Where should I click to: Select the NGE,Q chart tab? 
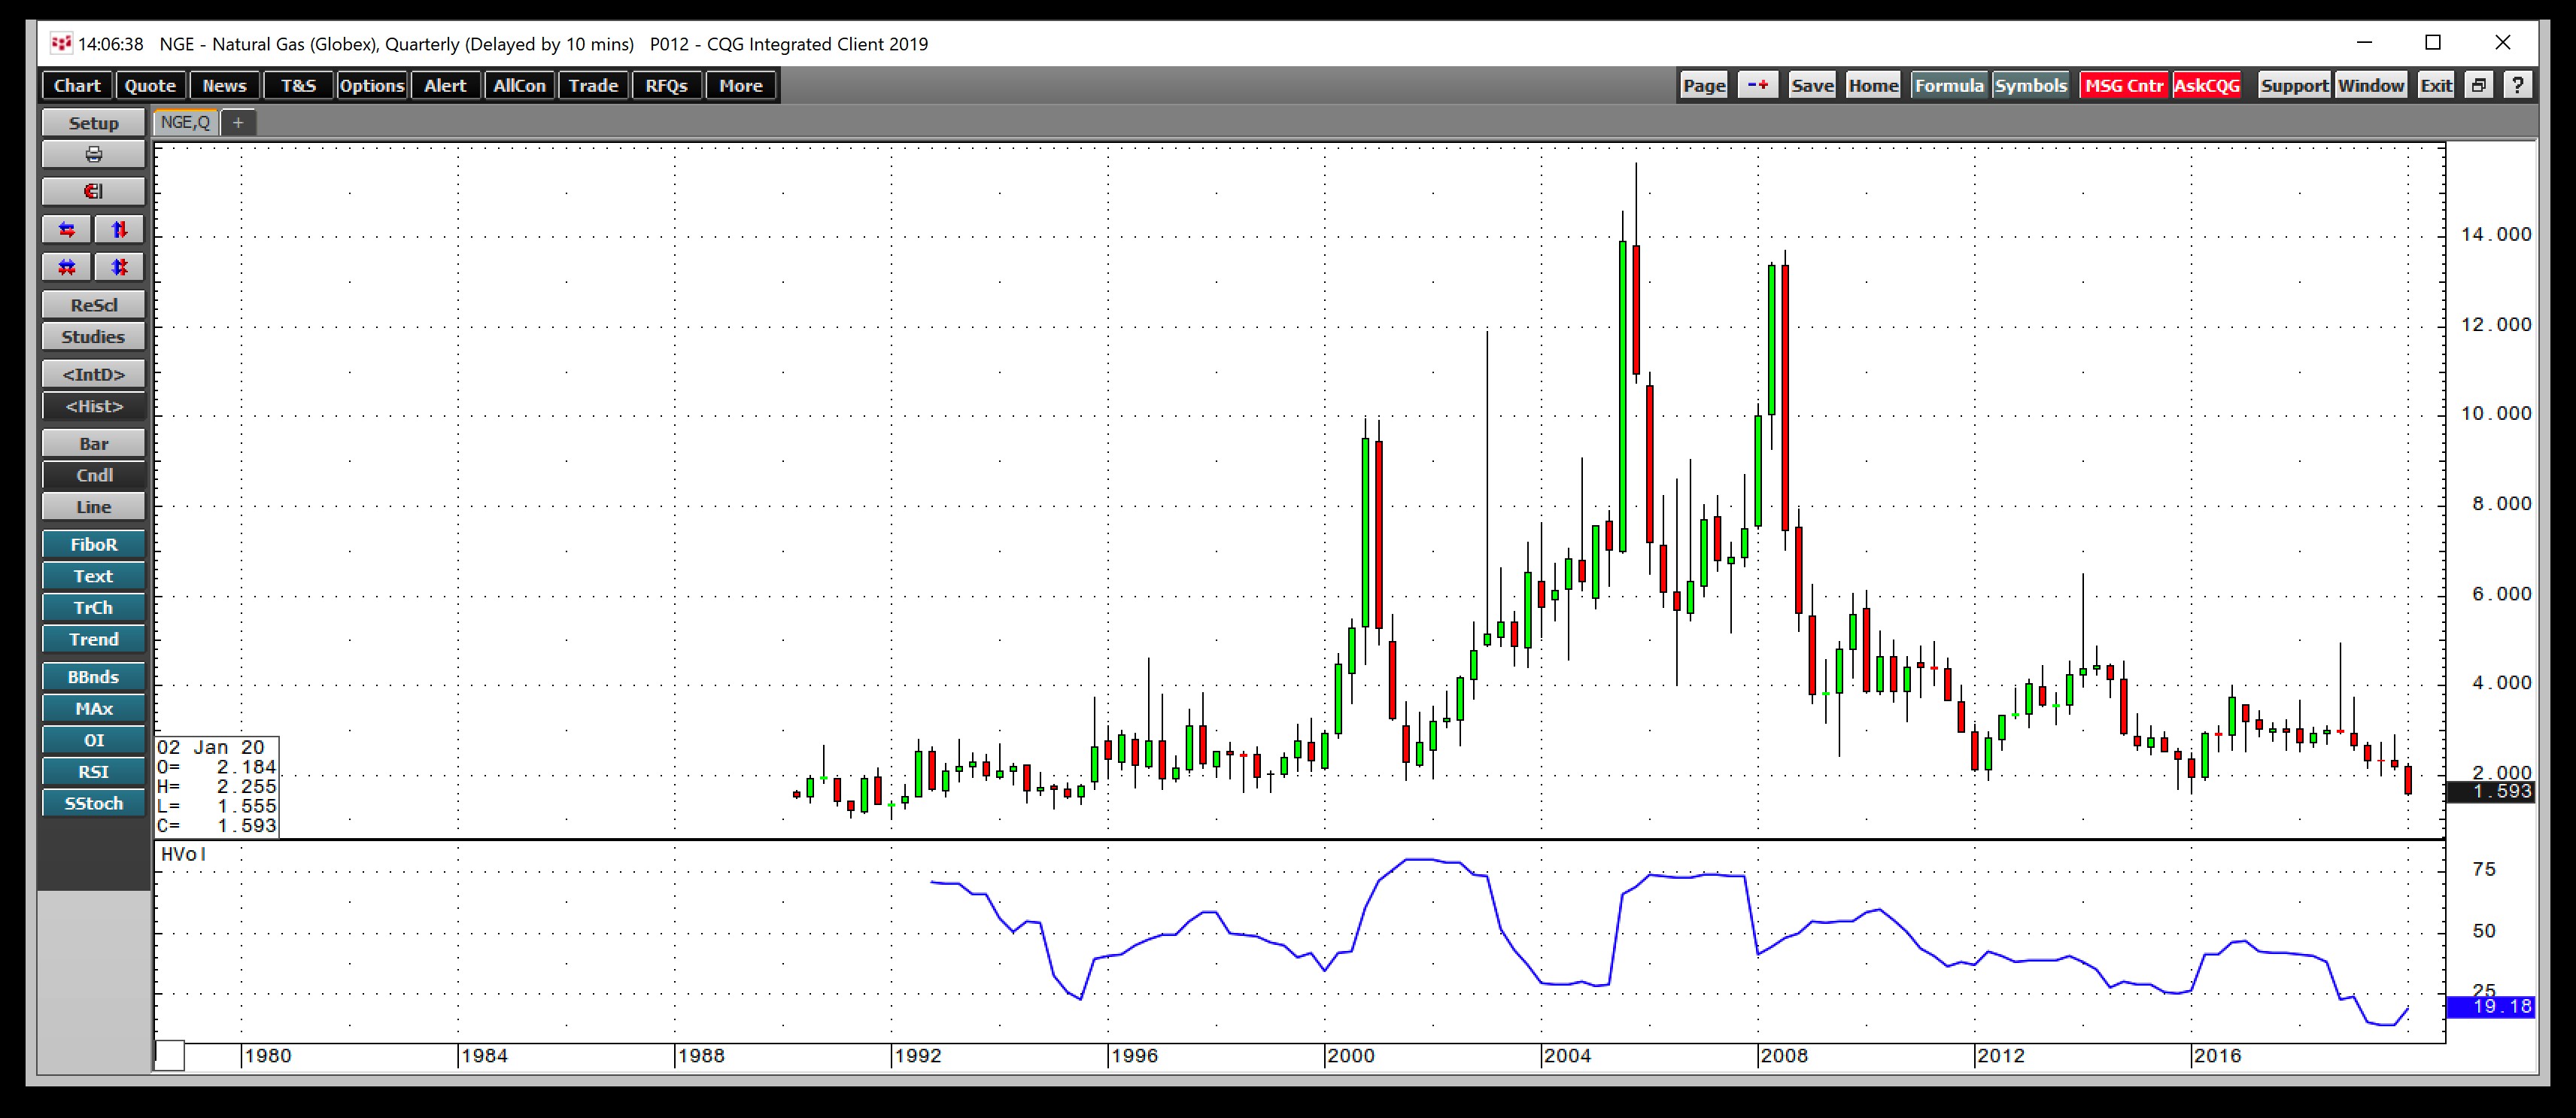pyautogui.click(x=186, y=122)
